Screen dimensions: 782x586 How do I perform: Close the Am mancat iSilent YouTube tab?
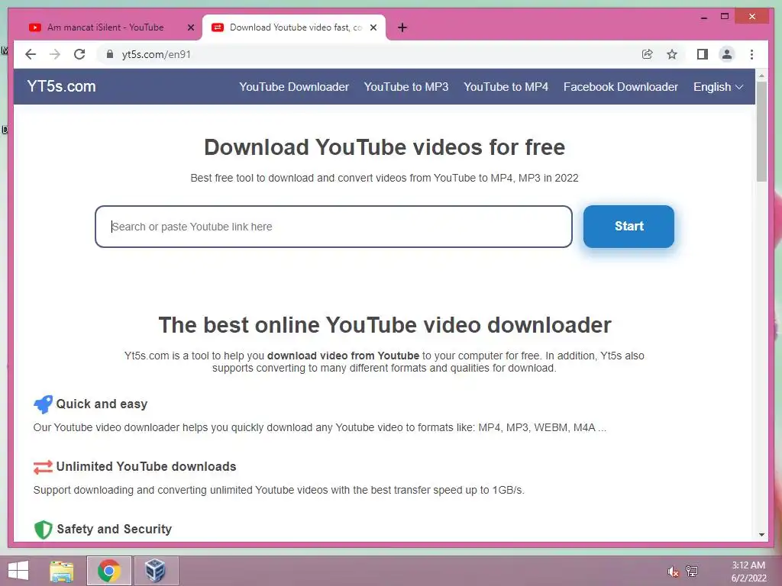(190, 27)
